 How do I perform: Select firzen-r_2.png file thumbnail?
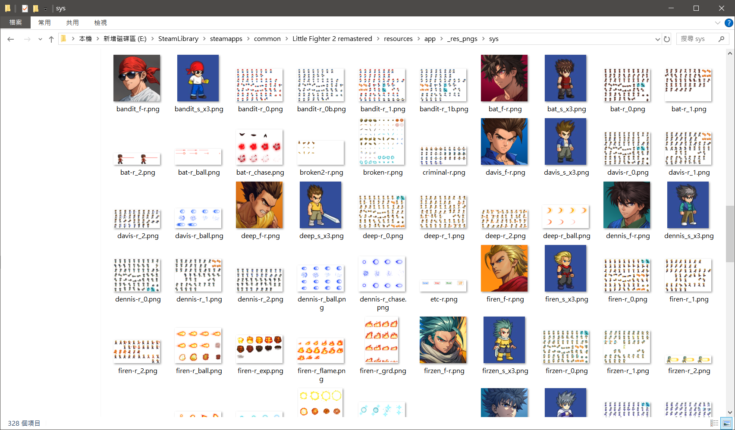click(688, 359)
